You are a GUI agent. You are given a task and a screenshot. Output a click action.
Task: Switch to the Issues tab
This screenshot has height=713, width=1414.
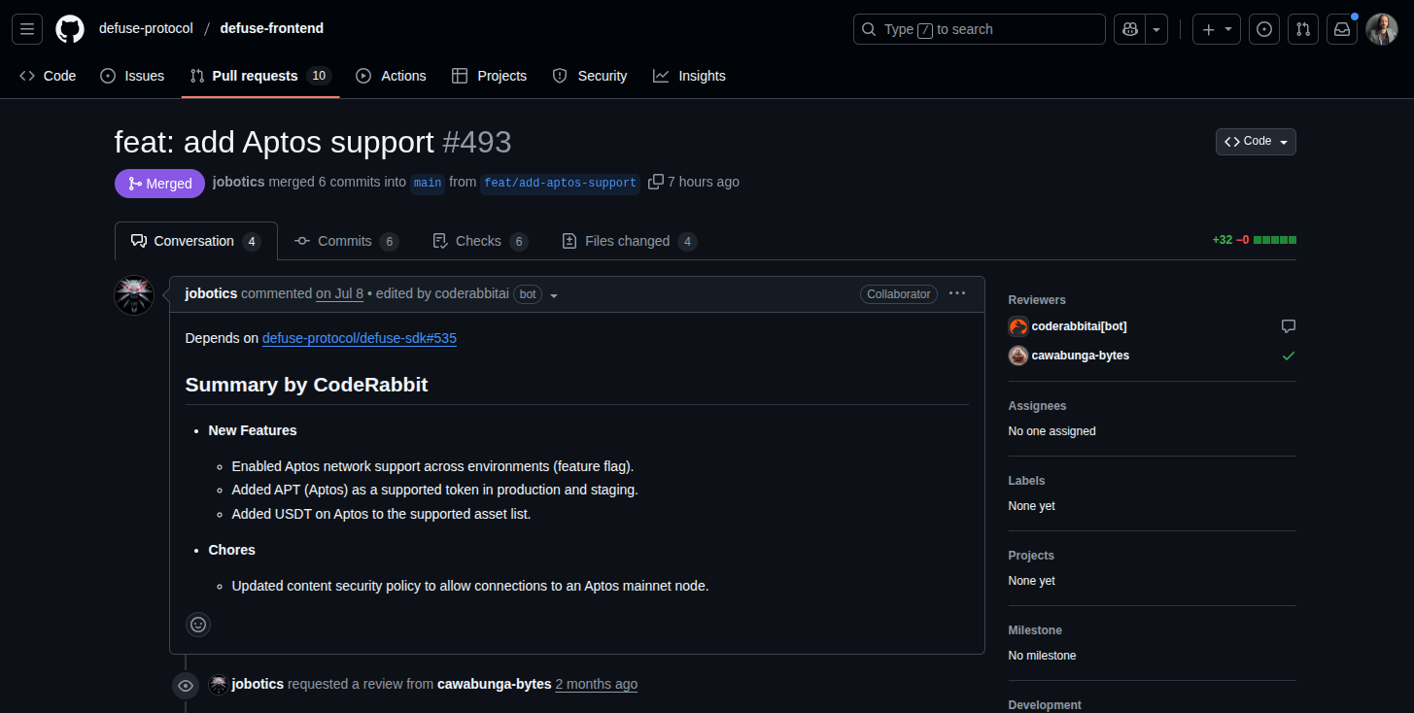point(132,76)
